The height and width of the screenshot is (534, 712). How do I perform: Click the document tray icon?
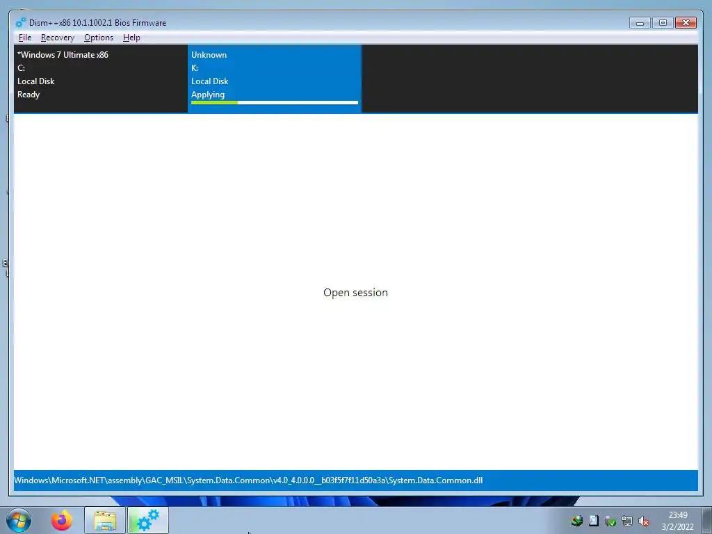coord(594,521)
